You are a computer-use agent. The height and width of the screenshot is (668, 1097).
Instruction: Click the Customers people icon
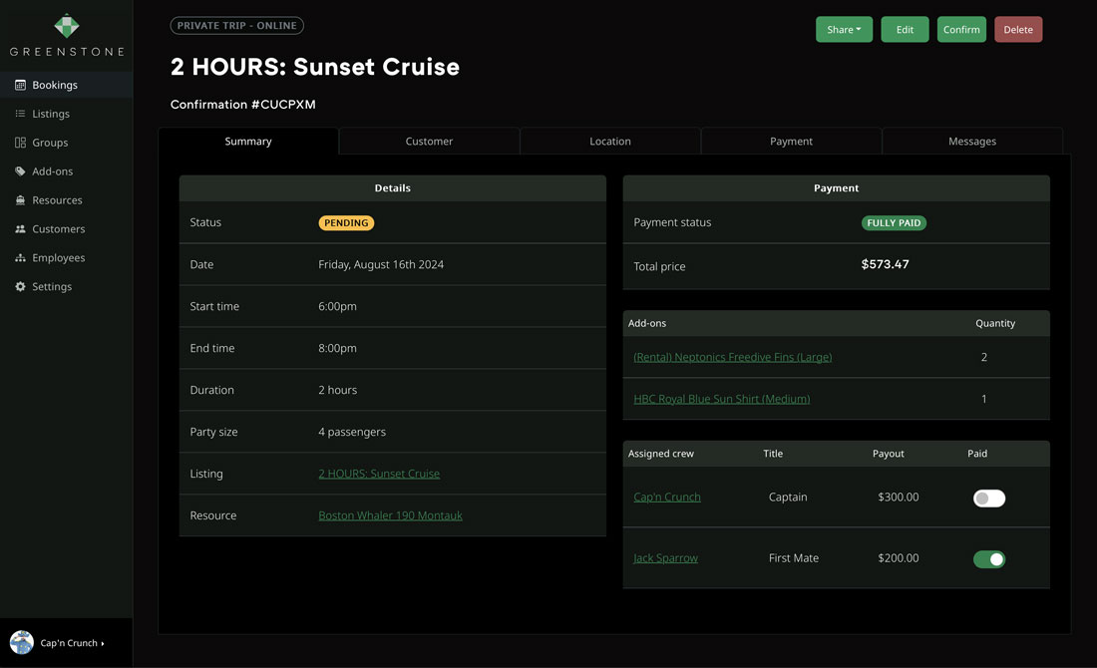click(x=21, y=229)
